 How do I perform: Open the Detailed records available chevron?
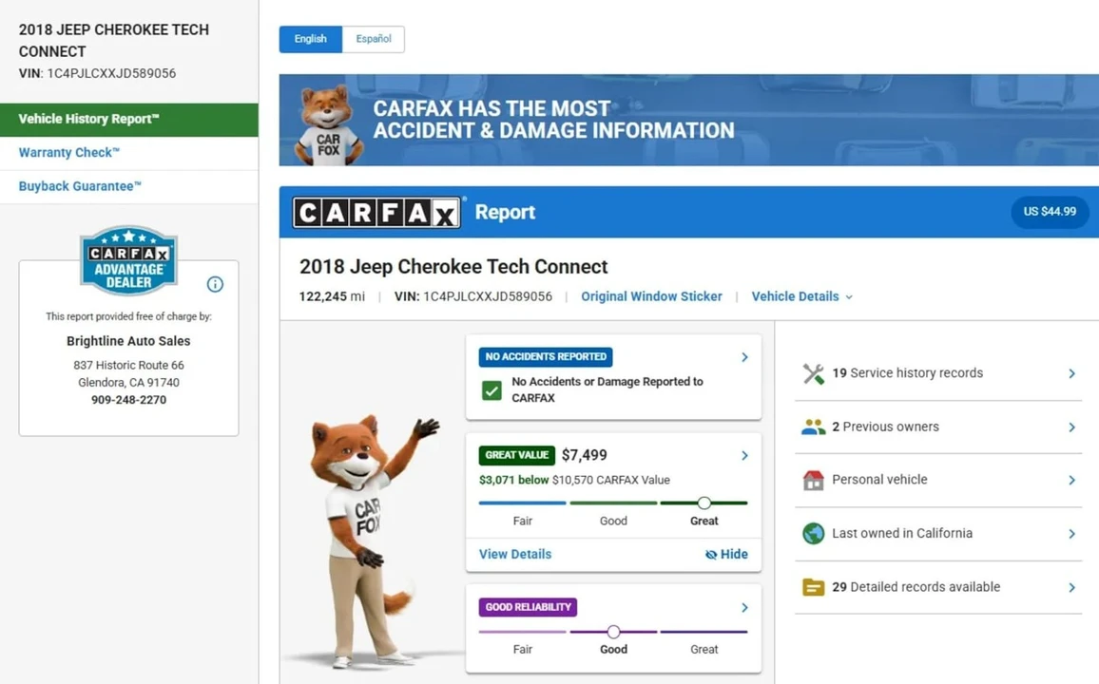pyautogui.click(x=1071, y=587)
